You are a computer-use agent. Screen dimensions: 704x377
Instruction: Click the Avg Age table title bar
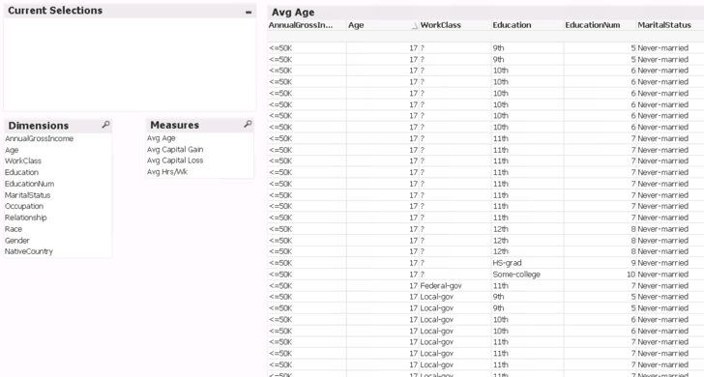point(485,13)
